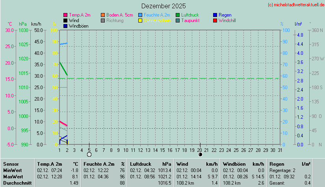Click the new moon icon under day 20
This screenshot has width=325, height=187.
[x=200, y=154]
